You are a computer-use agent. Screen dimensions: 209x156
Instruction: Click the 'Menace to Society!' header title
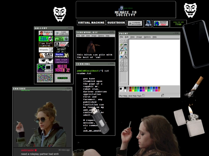coord(125,13)
